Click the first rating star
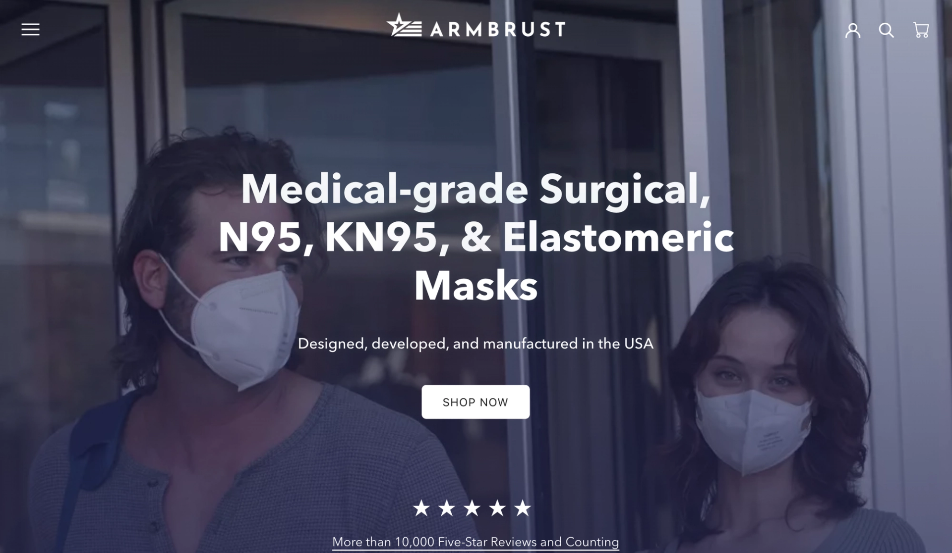 (x=421, y=508)
